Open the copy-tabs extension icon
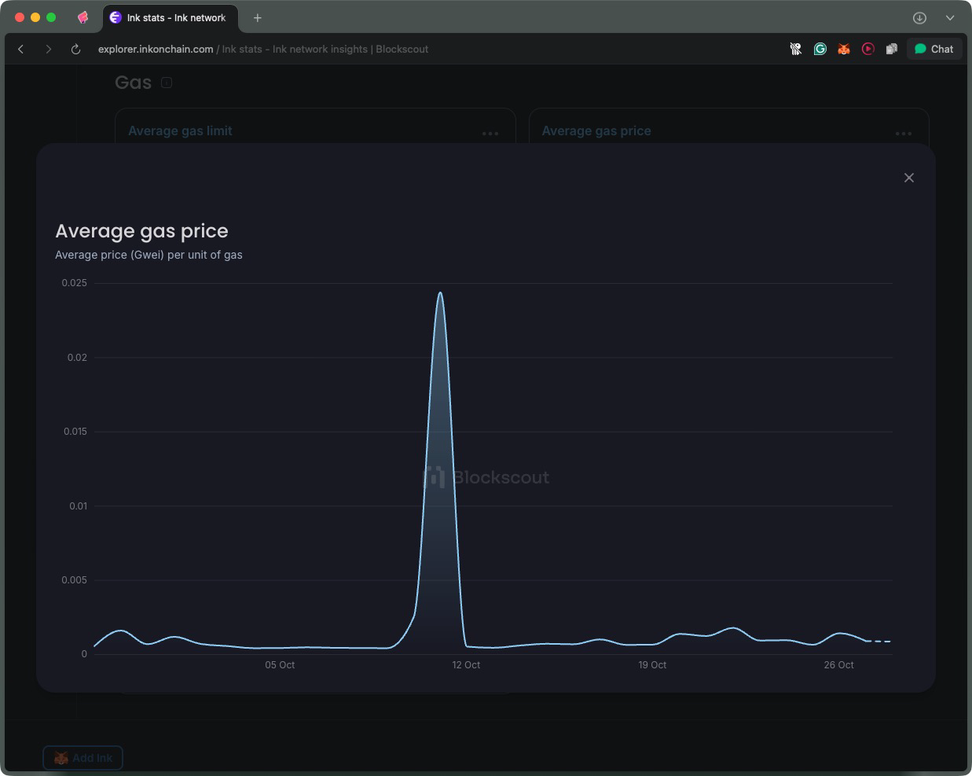This screenshot has height=776, width=972. 892,49
